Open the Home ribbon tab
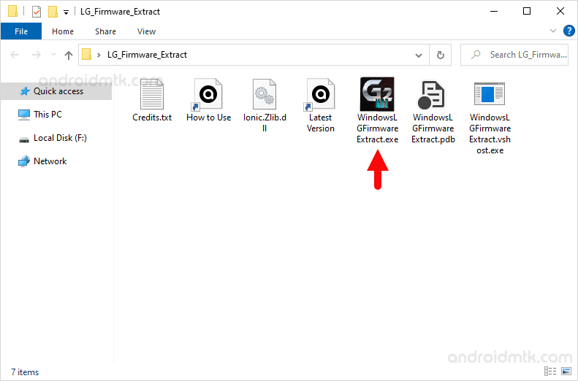This screenshot has height=381, width=578. click(63, 31)
